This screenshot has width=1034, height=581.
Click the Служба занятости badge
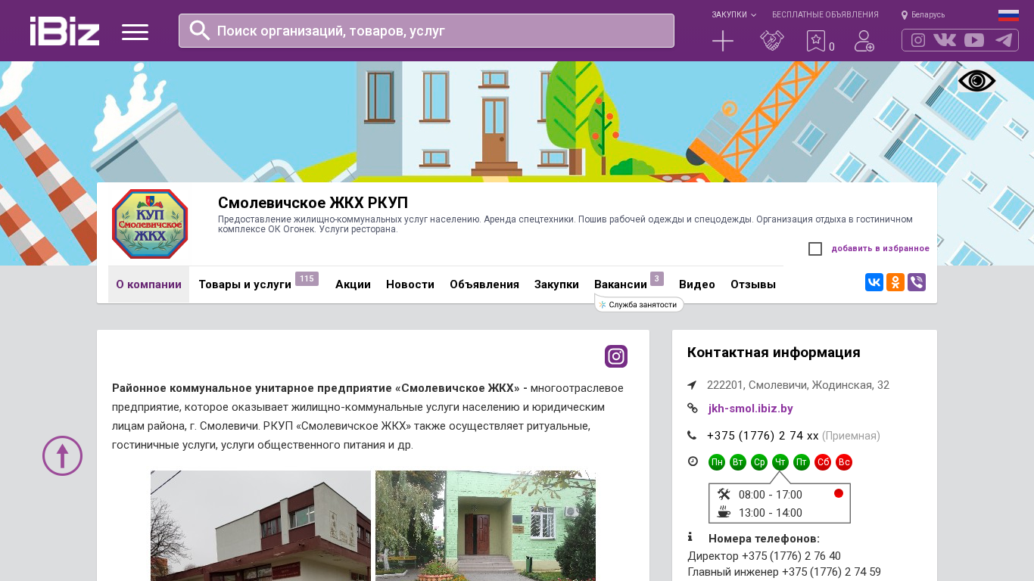(640, 304)
